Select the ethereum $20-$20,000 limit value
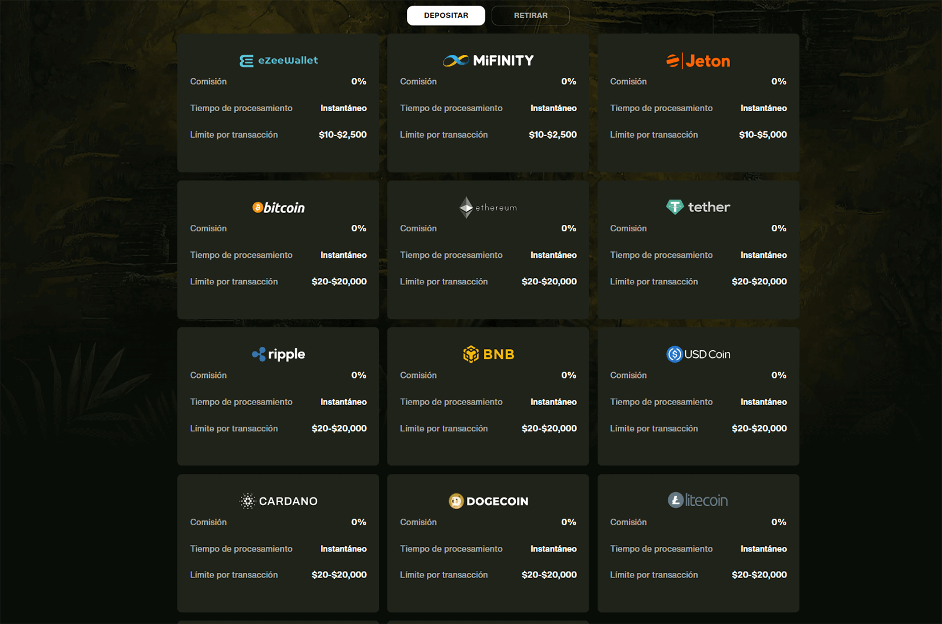 [549, 281]
